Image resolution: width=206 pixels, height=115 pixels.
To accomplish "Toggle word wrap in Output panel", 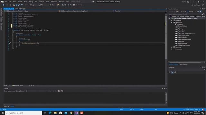I will click(62, 91).
